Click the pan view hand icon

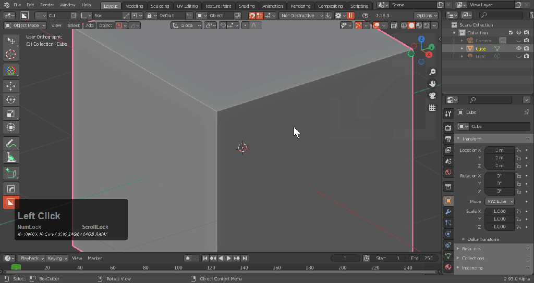coord(432,84)
